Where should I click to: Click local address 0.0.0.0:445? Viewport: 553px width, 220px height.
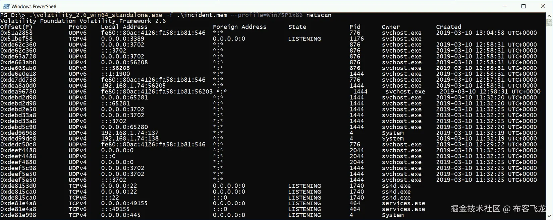pos(121,215)
